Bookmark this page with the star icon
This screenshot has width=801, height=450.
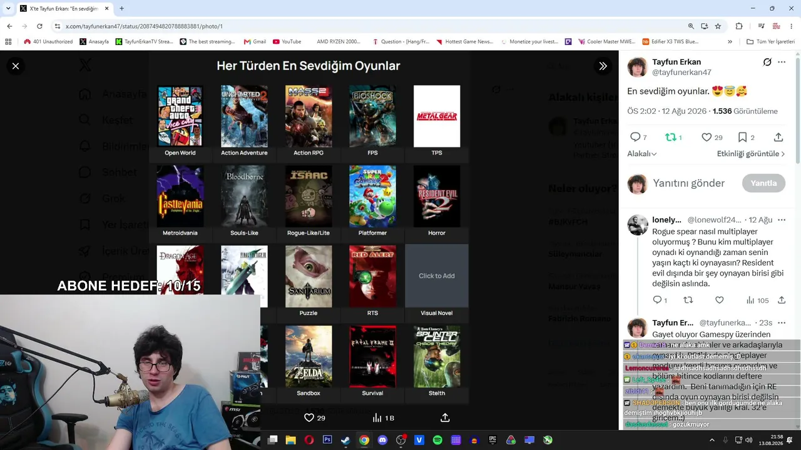click(718, 26)
